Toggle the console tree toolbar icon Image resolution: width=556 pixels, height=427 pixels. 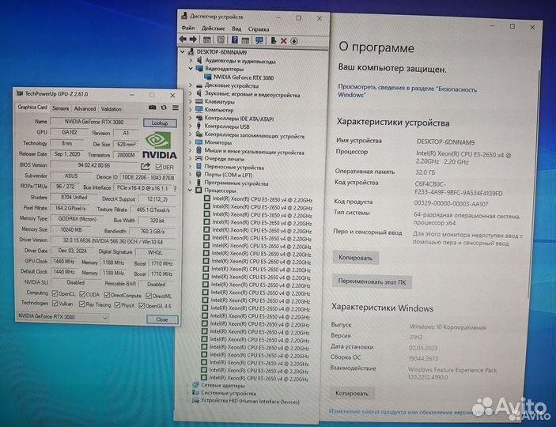[207, 40]
